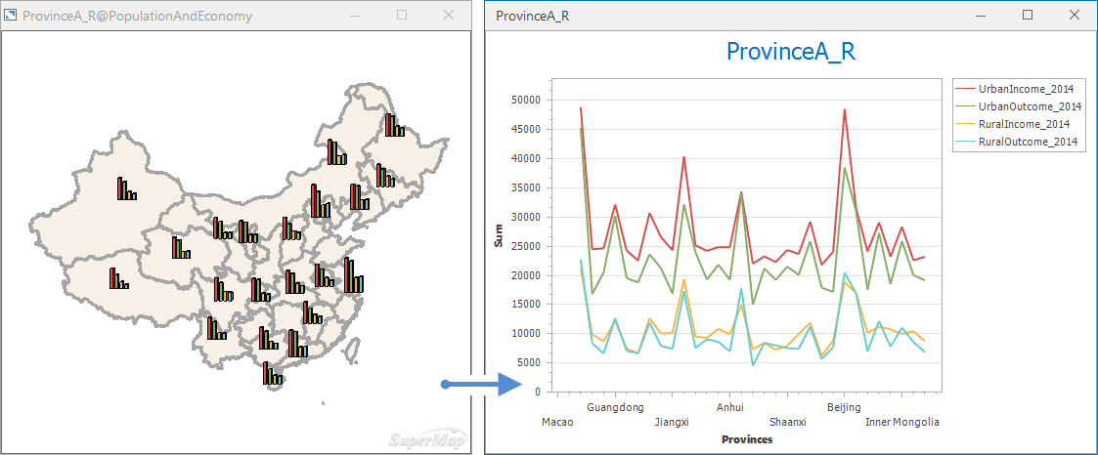The height and width of the screenshot is (455, 1098).
Task: Select RuralOutcome_2014 legend label
Action: [1027, 142]
